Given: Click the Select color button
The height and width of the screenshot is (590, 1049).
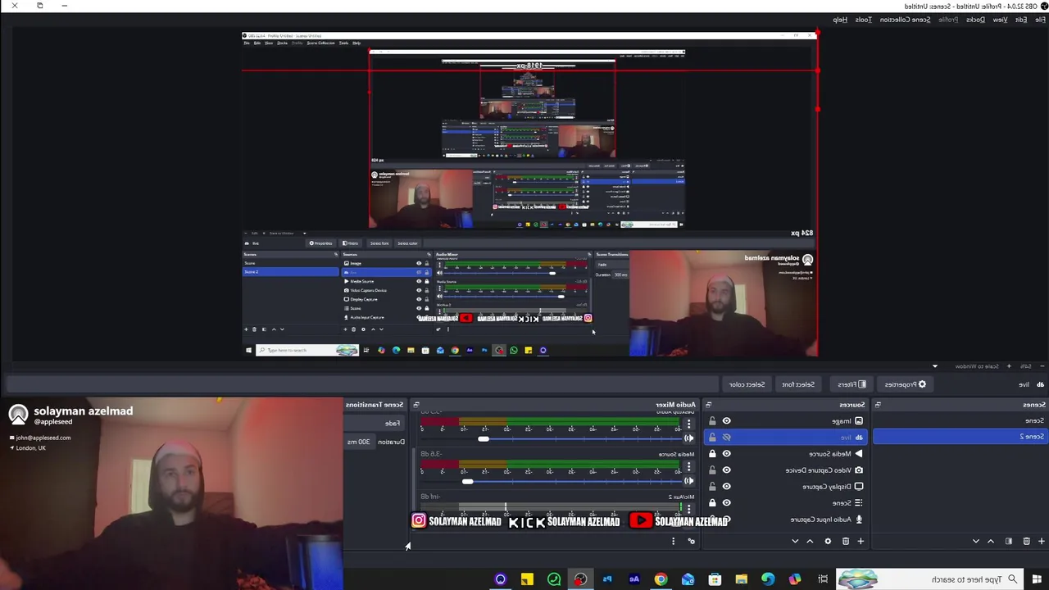Looking at the screenshot, I should (x=747, y=384).
